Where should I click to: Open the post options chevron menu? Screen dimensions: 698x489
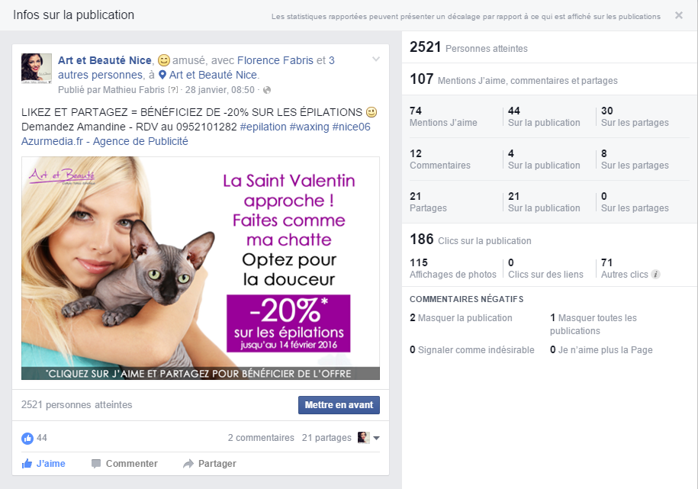tap(376, 59)
